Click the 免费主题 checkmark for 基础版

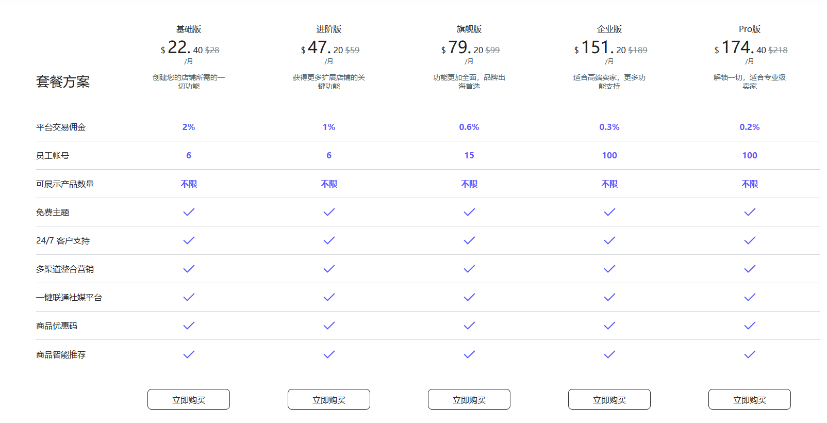[189, 212]
